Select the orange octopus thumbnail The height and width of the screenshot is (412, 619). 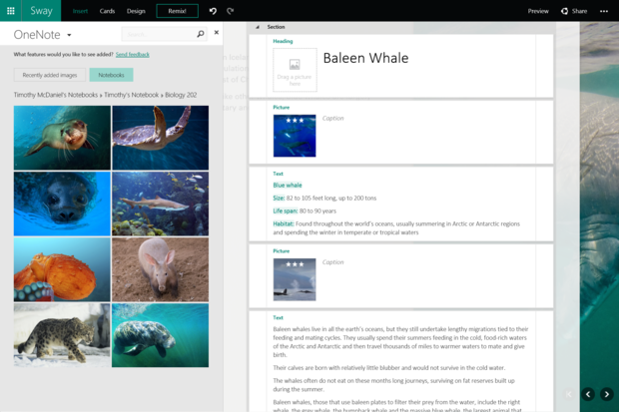pos(62,269)
